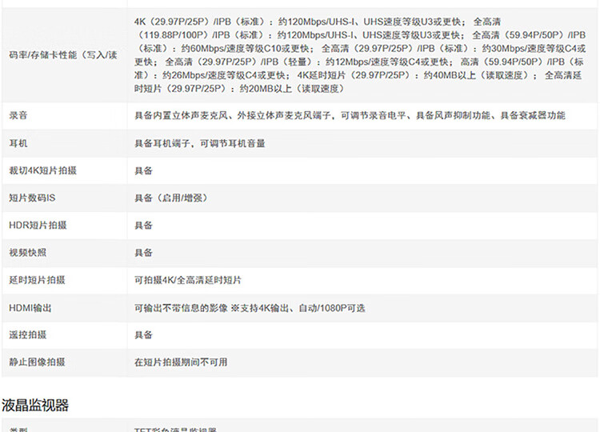This screenshot has height=432, width=600.
Task: Select the 耳机 row label
Action: 20,143
